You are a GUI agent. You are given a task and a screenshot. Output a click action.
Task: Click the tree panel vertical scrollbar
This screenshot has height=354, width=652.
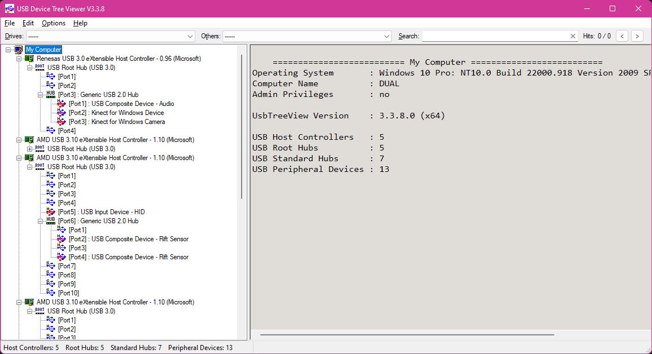click(x=242, y=127)
